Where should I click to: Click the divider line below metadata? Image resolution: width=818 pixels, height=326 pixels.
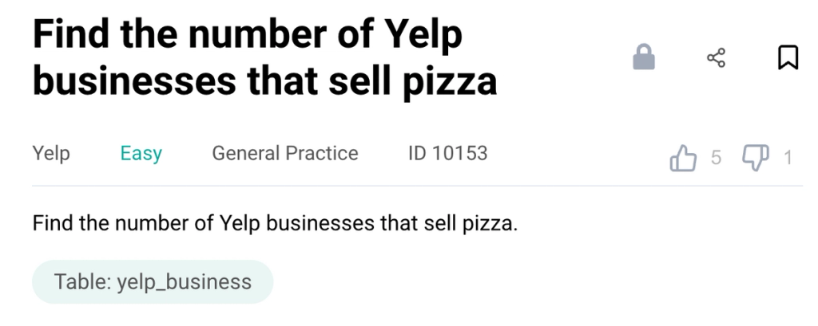[x=417, y=186]
